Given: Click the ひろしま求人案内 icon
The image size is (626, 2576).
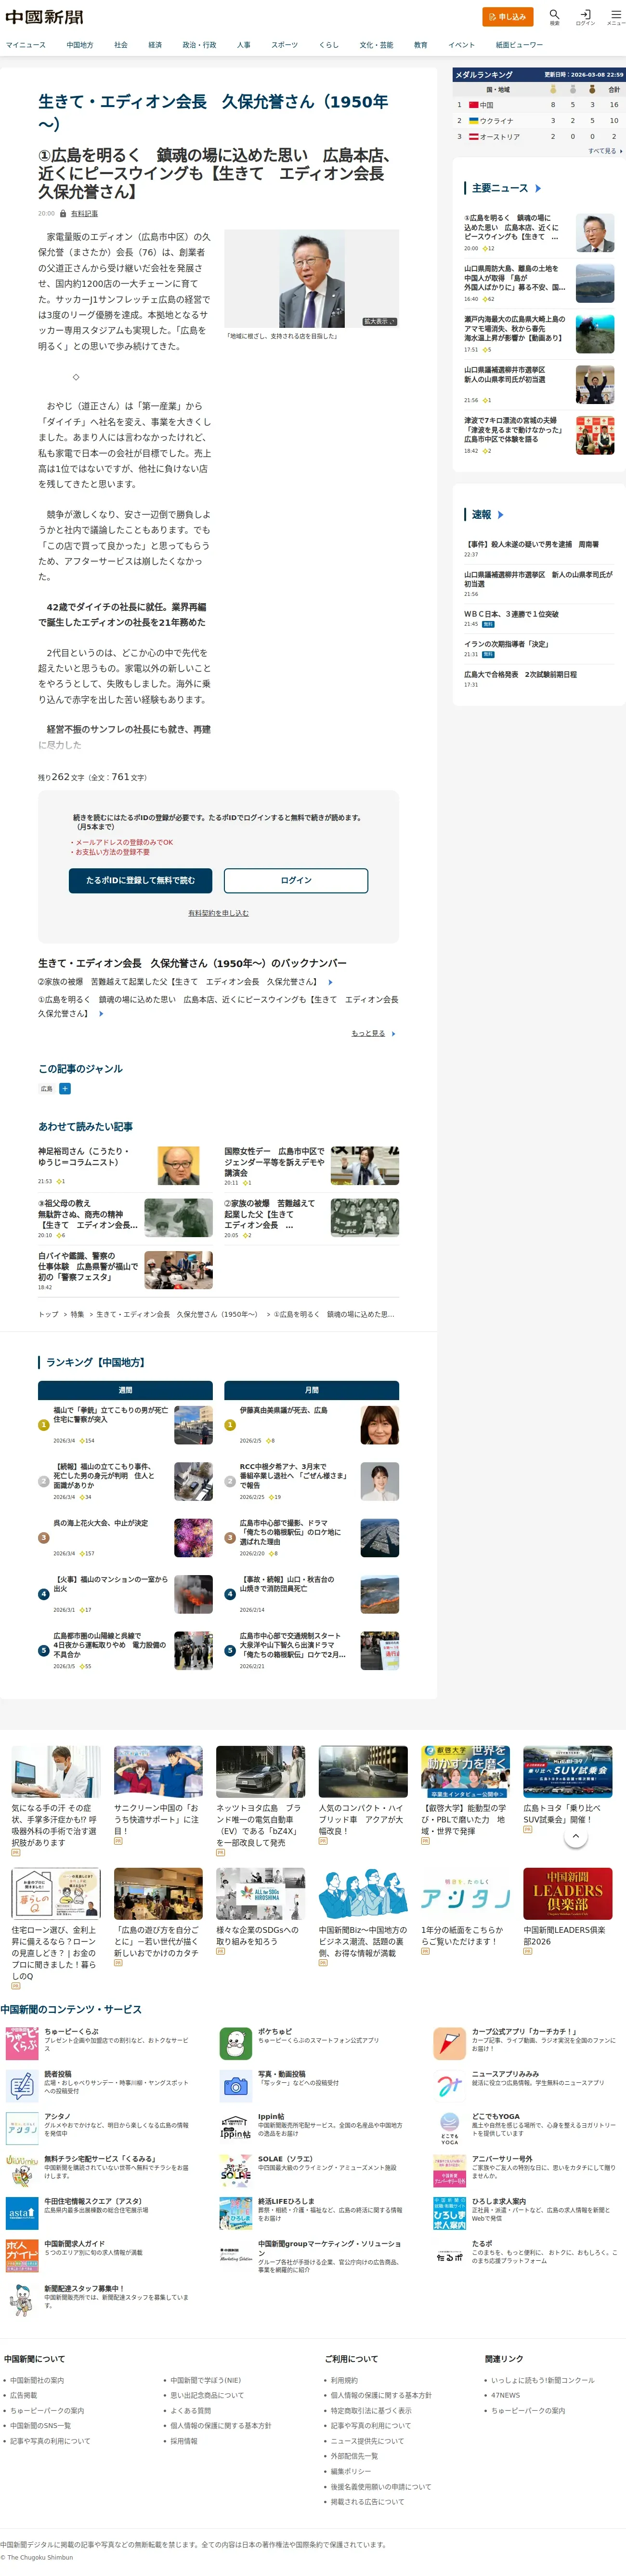Looking at the screenshot, I should (449, 2213).
